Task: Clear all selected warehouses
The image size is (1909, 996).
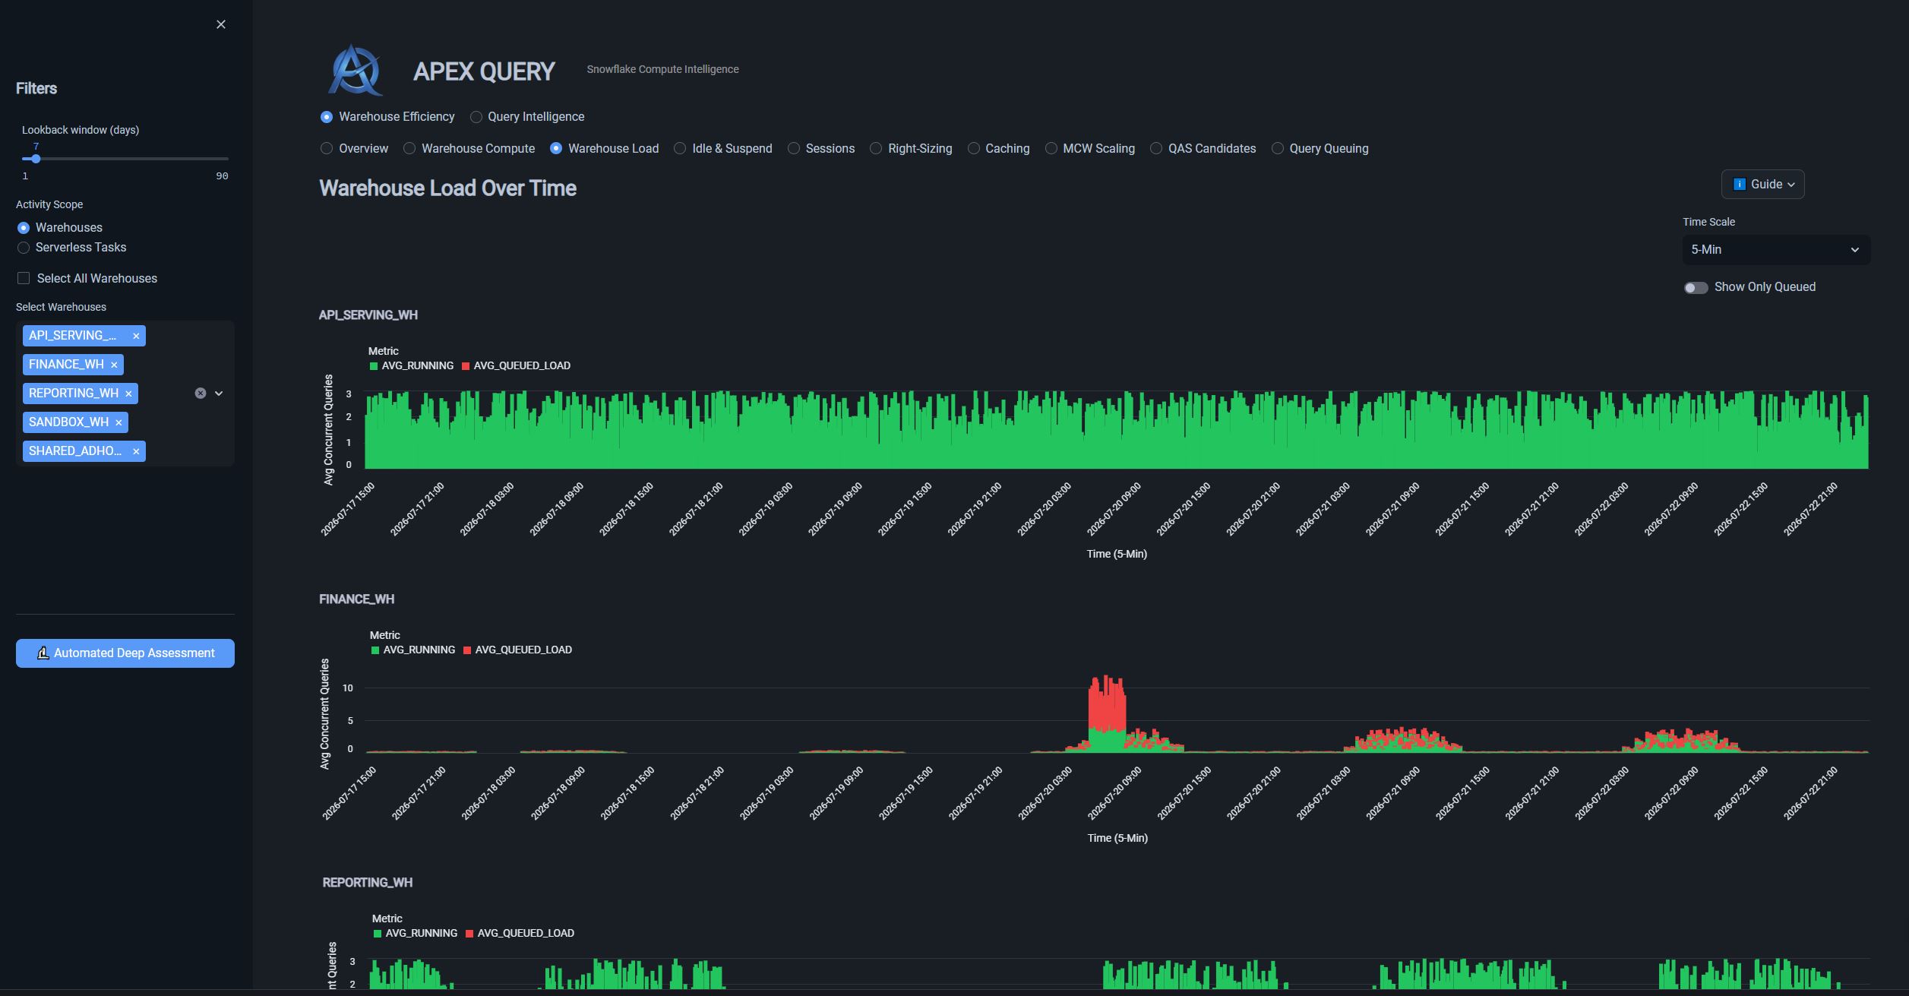Action: coord(201,394)
